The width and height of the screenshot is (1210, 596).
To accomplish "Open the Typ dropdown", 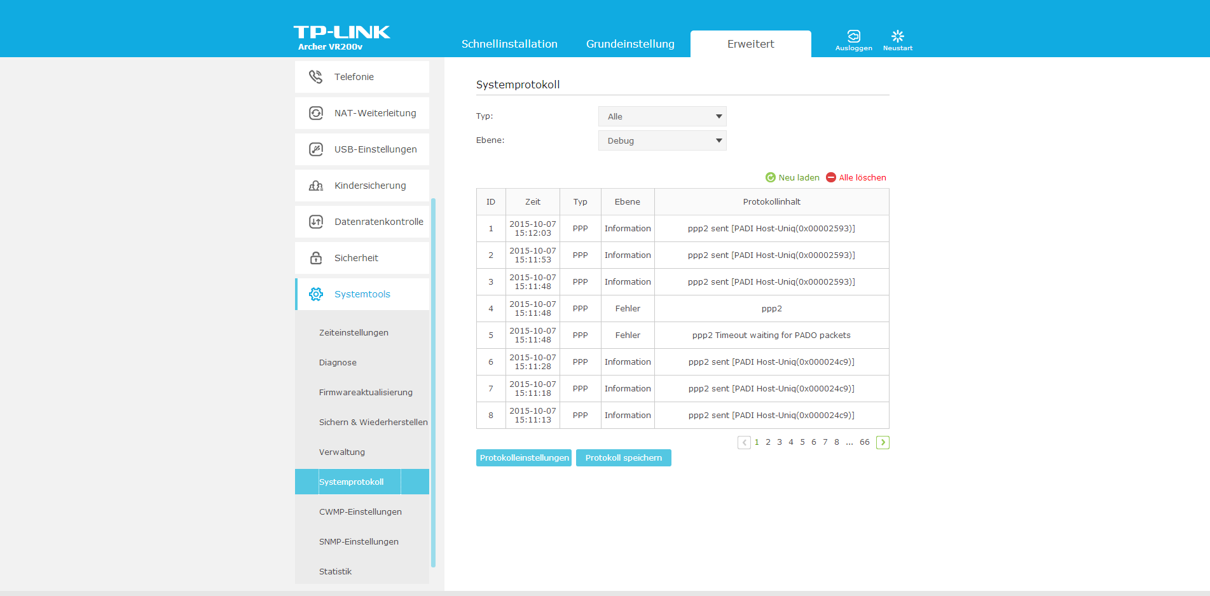I will coord(662,116).
